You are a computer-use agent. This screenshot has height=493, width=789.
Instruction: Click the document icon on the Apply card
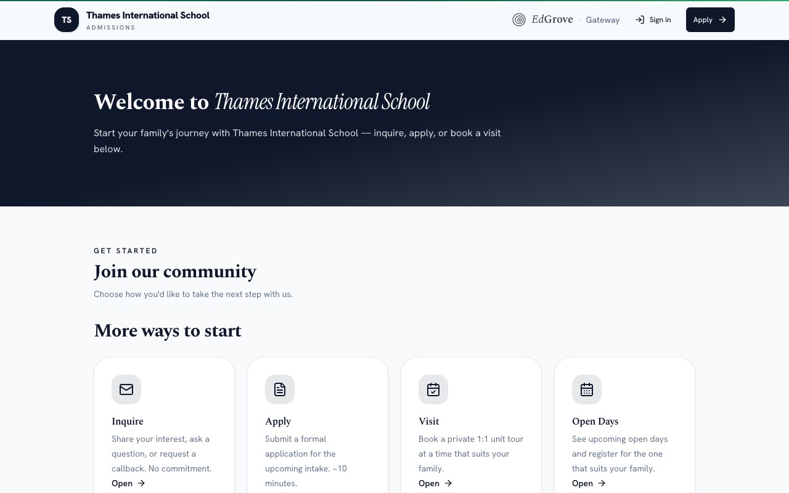point(280,389)
